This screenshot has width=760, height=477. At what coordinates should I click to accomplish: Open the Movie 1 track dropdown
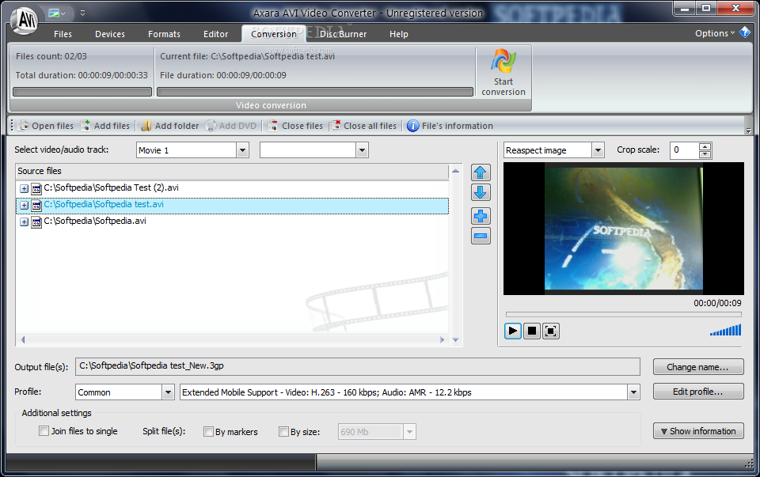click(x=243, y=150)
